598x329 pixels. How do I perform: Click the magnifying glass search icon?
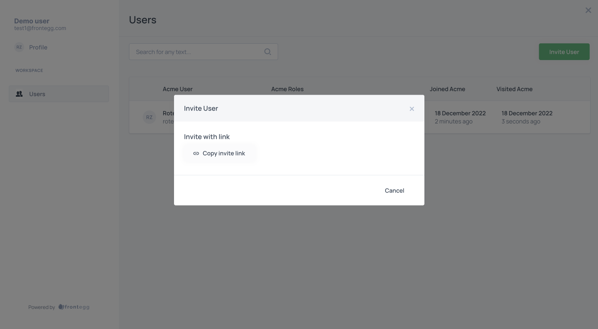click(268, 52)
